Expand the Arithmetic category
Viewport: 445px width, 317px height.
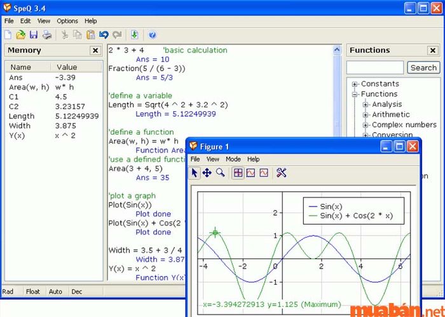pos(366,115)
